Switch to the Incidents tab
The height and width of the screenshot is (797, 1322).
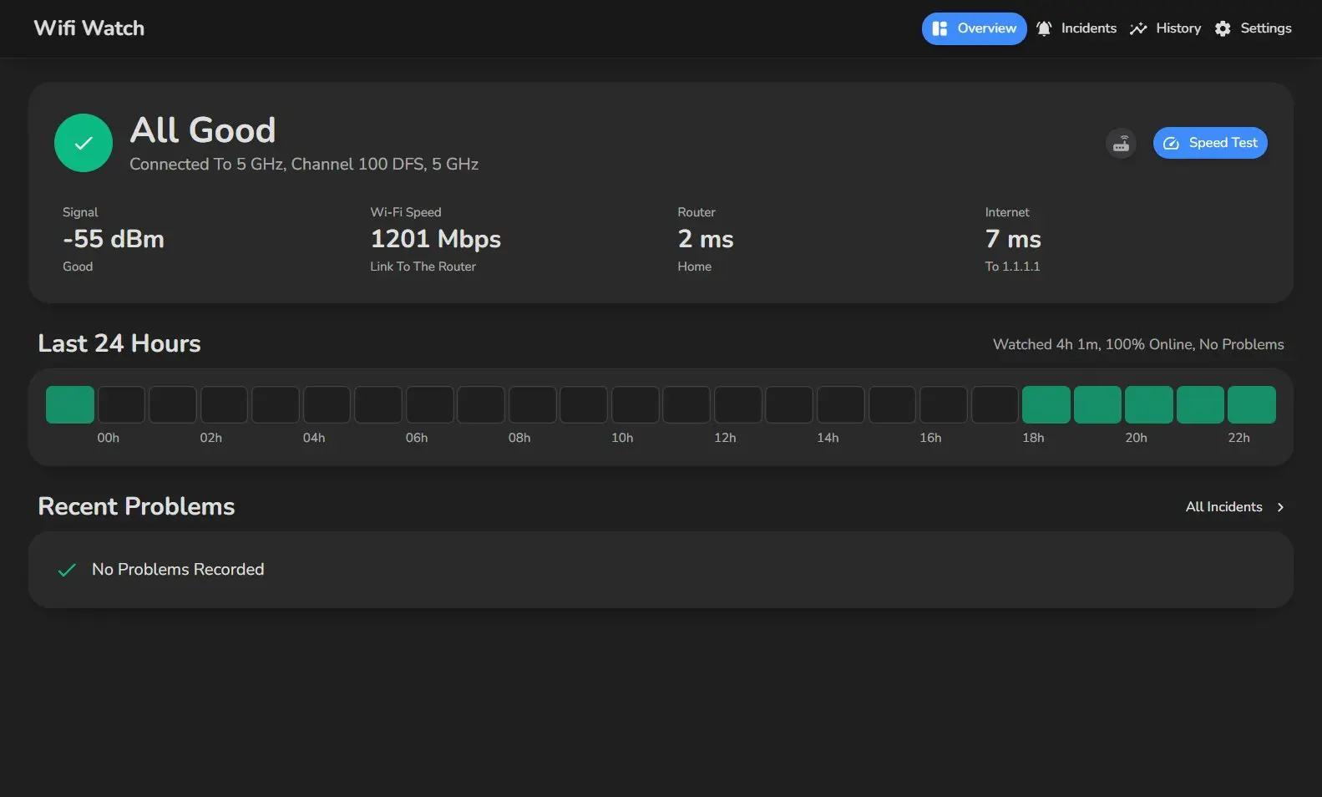click(x=1076, y=28)
